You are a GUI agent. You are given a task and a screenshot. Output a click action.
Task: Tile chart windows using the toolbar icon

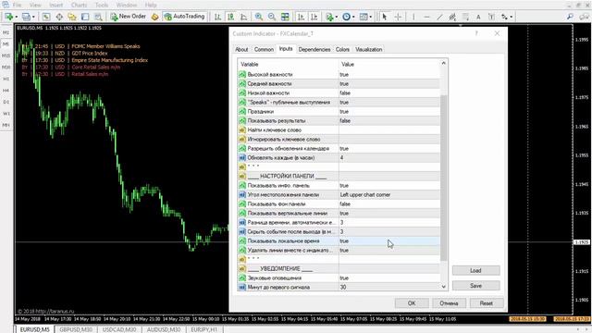(285, 17)
